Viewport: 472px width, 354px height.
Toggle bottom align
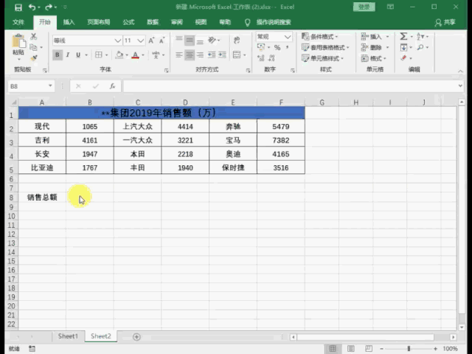click(x=200, y=41)
